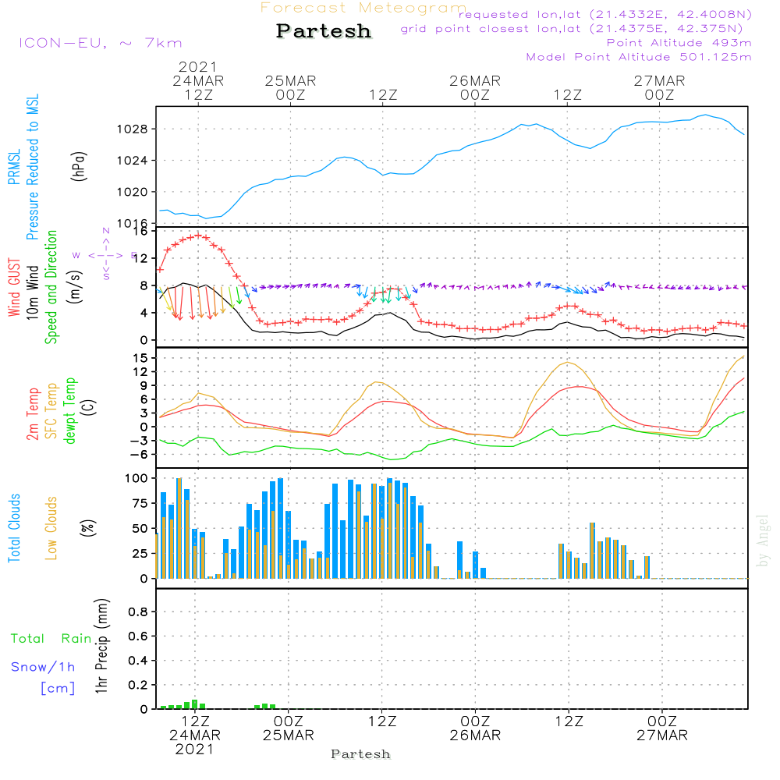The width and height of the screenshot is (780, 780).
Task: Click the 'by Angel' watermark text
Action: 763,541
